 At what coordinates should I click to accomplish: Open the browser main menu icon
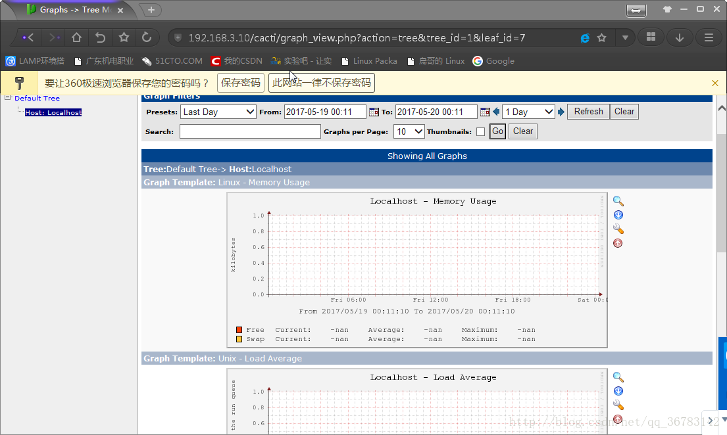(x=709, y=37)
